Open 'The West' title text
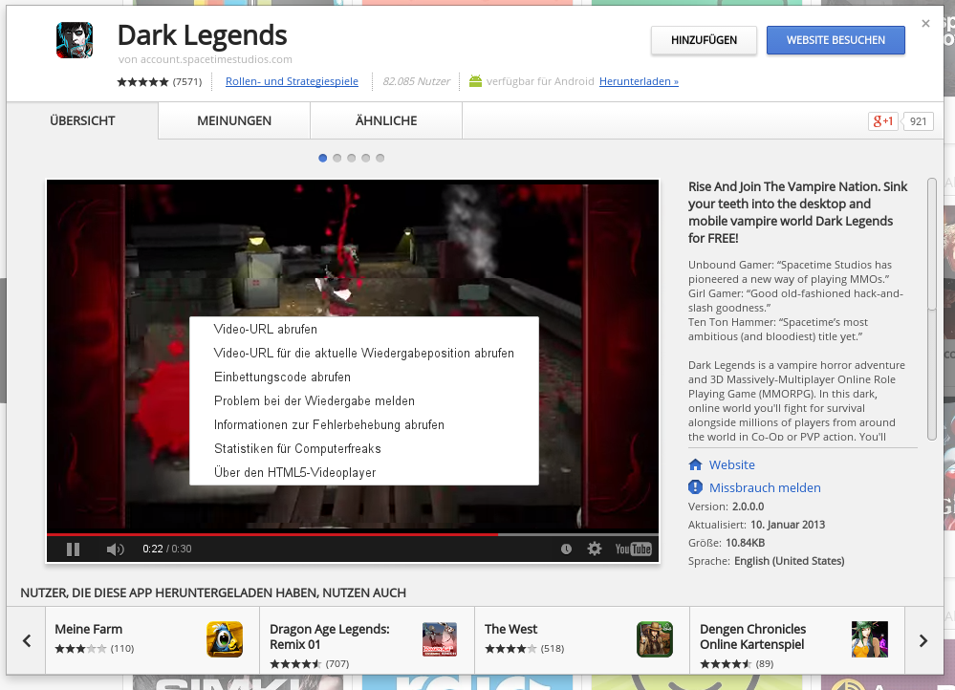 [x=511, y=629]
